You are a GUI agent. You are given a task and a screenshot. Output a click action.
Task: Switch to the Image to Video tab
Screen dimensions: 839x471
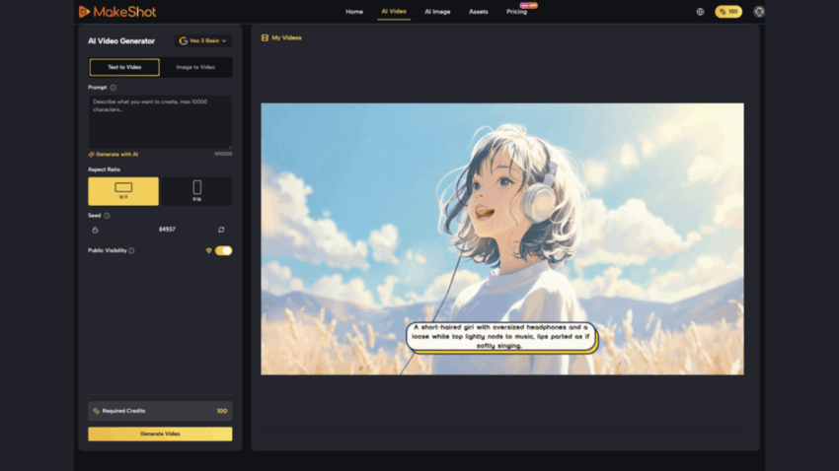point(195,67)
